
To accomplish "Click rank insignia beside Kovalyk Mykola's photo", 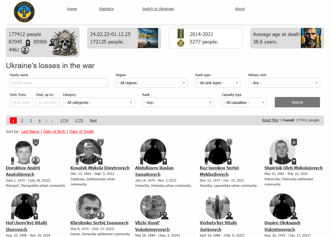I will [x=77, y=161].
